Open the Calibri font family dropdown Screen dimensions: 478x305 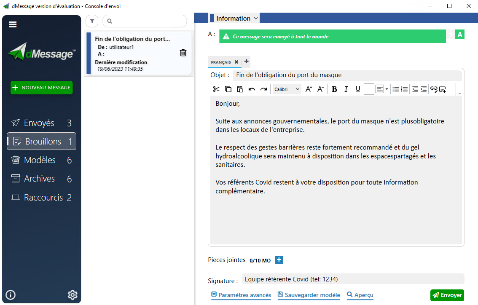pyautogui.click(x=287, y=89)
